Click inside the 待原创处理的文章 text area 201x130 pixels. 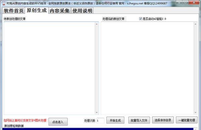(x=50, y=68)
